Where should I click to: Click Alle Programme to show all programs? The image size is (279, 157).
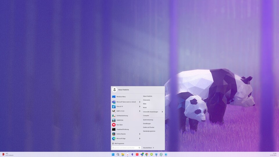119,143
